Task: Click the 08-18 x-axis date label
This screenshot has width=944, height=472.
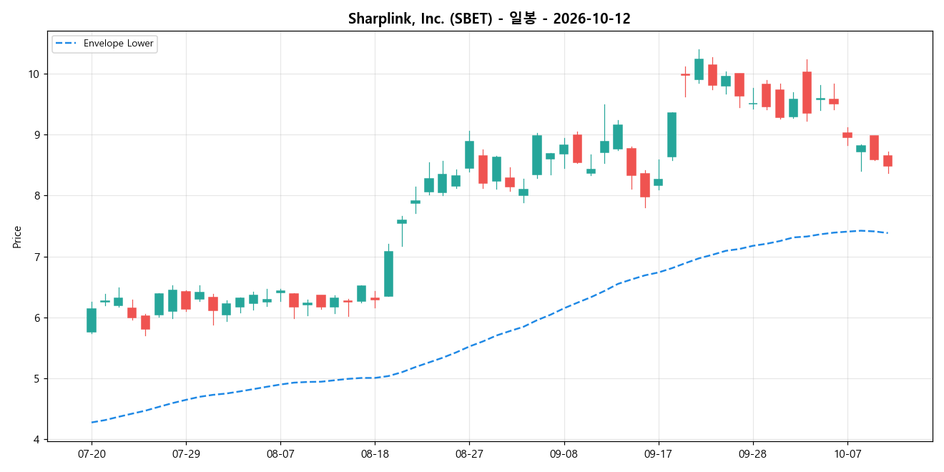Action: point(375,454)
